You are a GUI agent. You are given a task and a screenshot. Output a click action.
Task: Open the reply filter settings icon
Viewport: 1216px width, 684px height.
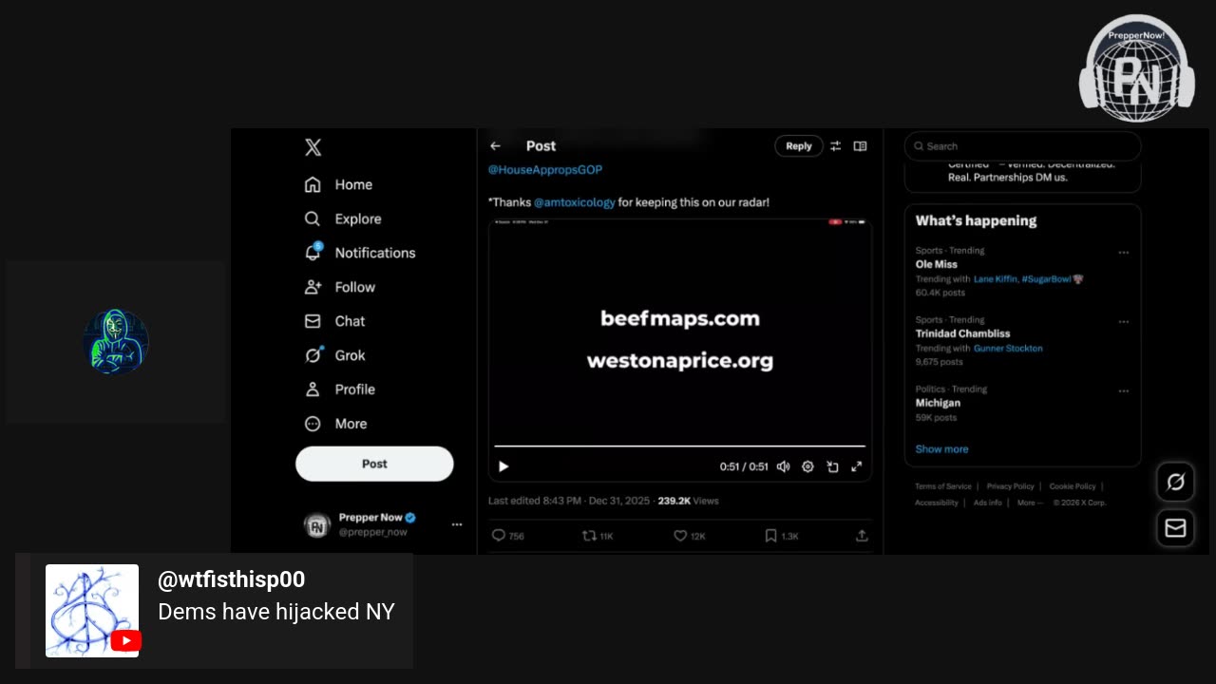point(836,146)
